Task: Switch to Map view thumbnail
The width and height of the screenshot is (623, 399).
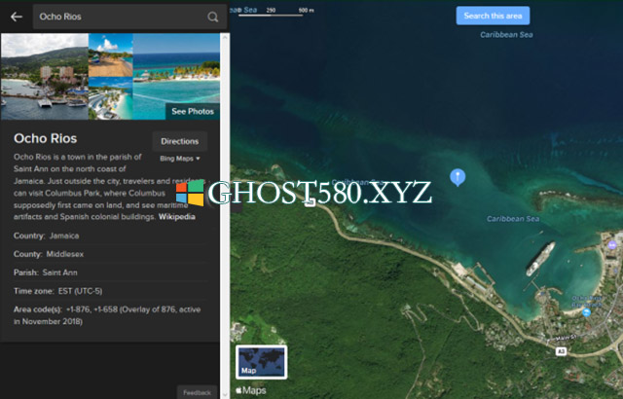Action: [261, 362]
